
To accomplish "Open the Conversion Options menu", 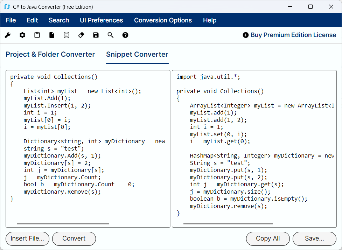I will click(163, 20).
